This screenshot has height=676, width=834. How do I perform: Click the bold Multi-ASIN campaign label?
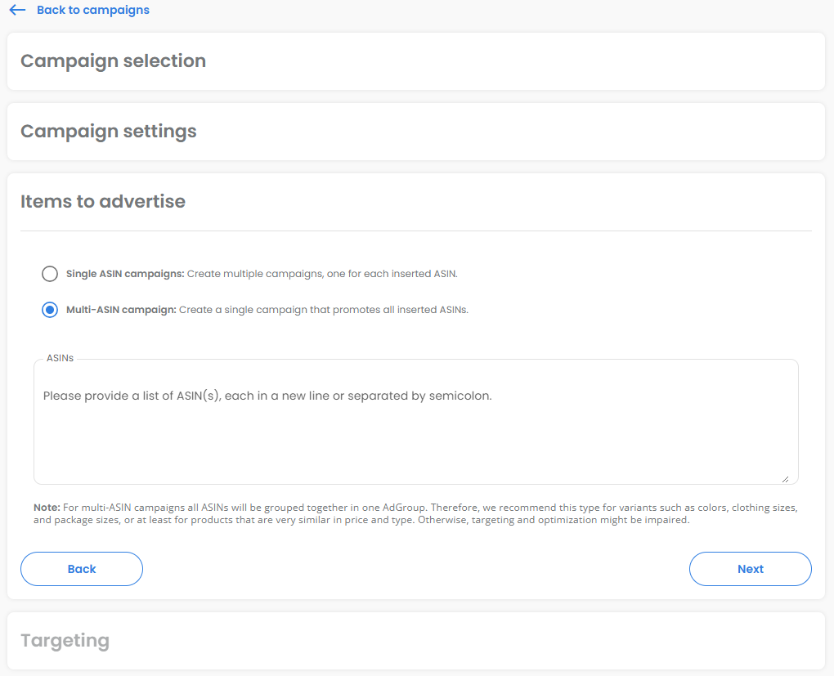(121, 310)
